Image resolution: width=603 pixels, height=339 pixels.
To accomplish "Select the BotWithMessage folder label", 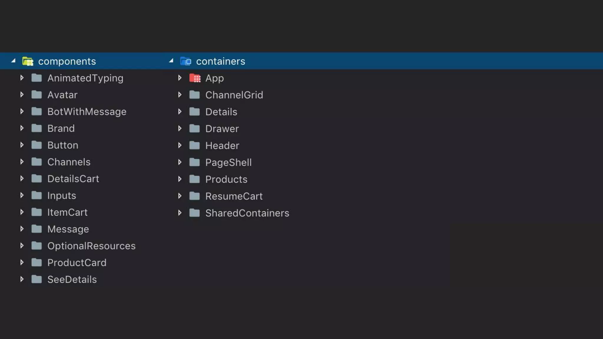I will pyautogui.click(x=87, y=112).
